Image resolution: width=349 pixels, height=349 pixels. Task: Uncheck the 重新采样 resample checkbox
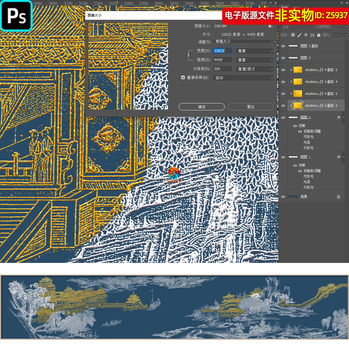[x=183, y=77]
